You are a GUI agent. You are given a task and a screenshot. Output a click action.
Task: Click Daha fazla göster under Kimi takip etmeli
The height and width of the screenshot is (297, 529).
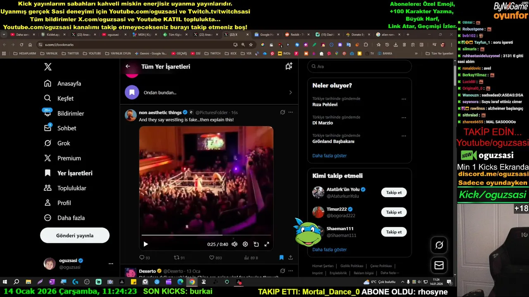click(x=329, y=250)
